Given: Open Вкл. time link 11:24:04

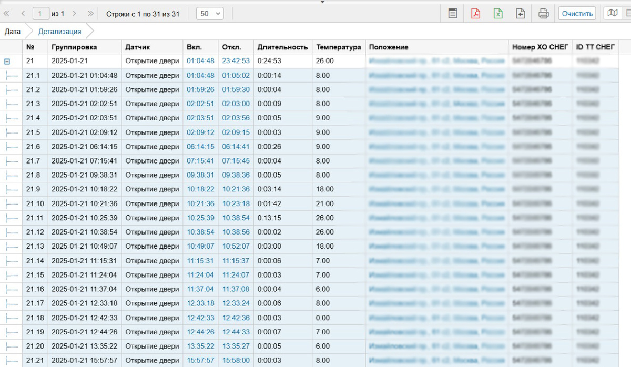Looking at the screenshot, I should pyautogui.click(x=200, y=275).
